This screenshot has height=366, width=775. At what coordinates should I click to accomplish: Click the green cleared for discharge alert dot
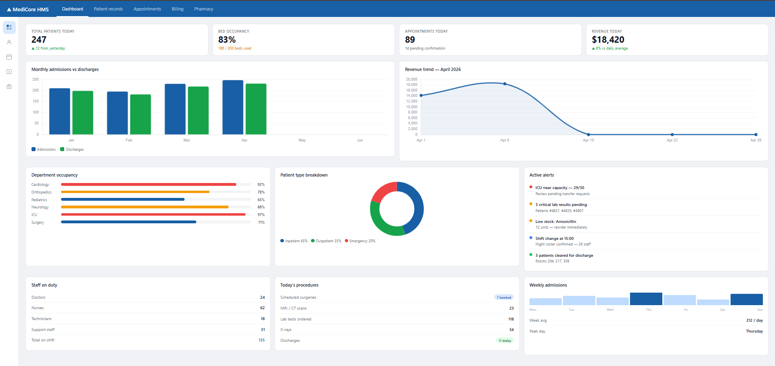click(x=531, y=255)
